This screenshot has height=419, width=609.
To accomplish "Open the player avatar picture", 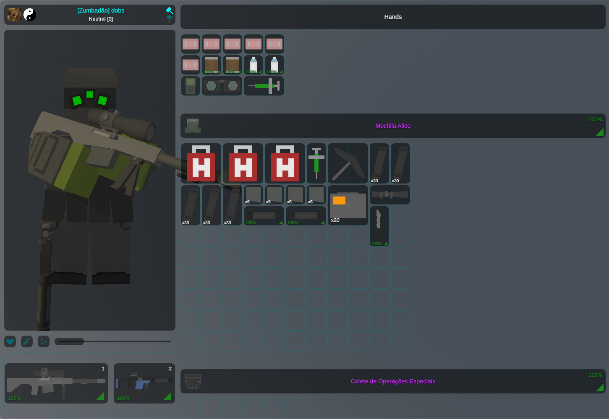I will pos(14,15).
